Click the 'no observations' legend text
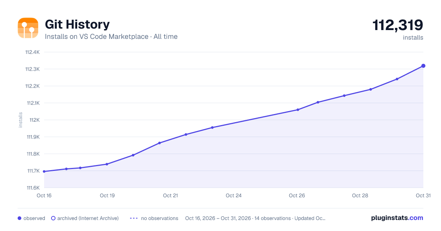Viewport: 441px width, 231px height. (159, 218)
